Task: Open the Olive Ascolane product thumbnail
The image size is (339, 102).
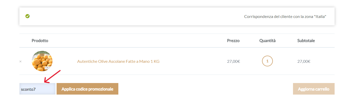Action: pos(42,61)
